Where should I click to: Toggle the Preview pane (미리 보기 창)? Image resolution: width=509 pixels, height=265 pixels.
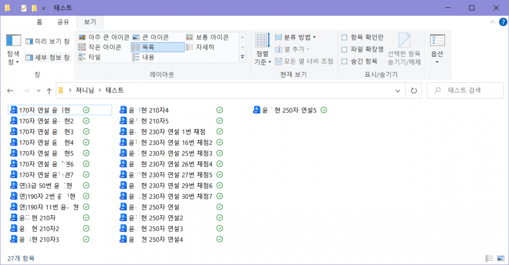pyautogui.click(x=47, y=41)
